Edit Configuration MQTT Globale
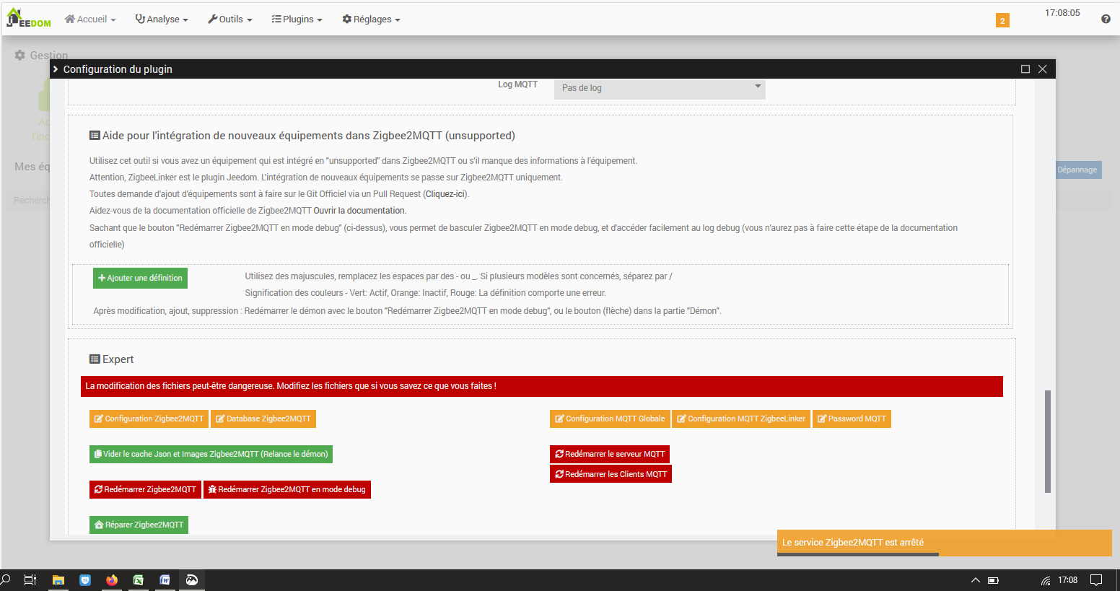 click(x=610, y=419)
